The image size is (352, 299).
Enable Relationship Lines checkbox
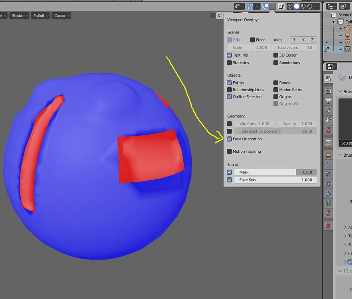click(x=229, y=90)
